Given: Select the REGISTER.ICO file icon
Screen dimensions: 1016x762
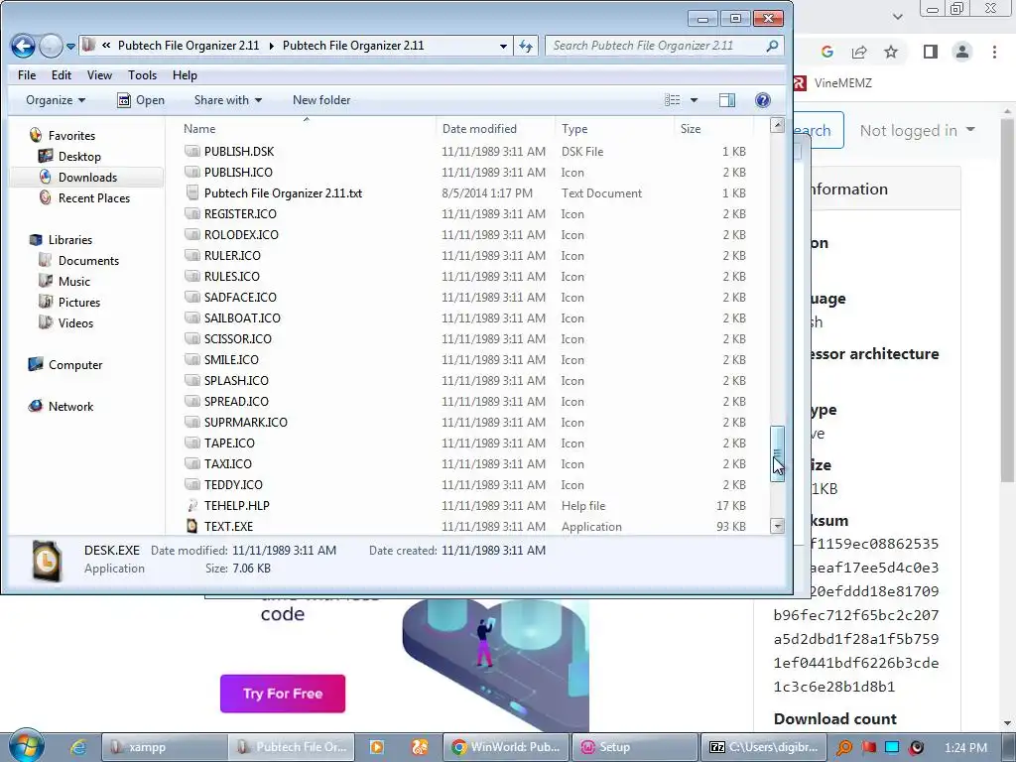Looking at the screenshot, I should coord(191,213).
